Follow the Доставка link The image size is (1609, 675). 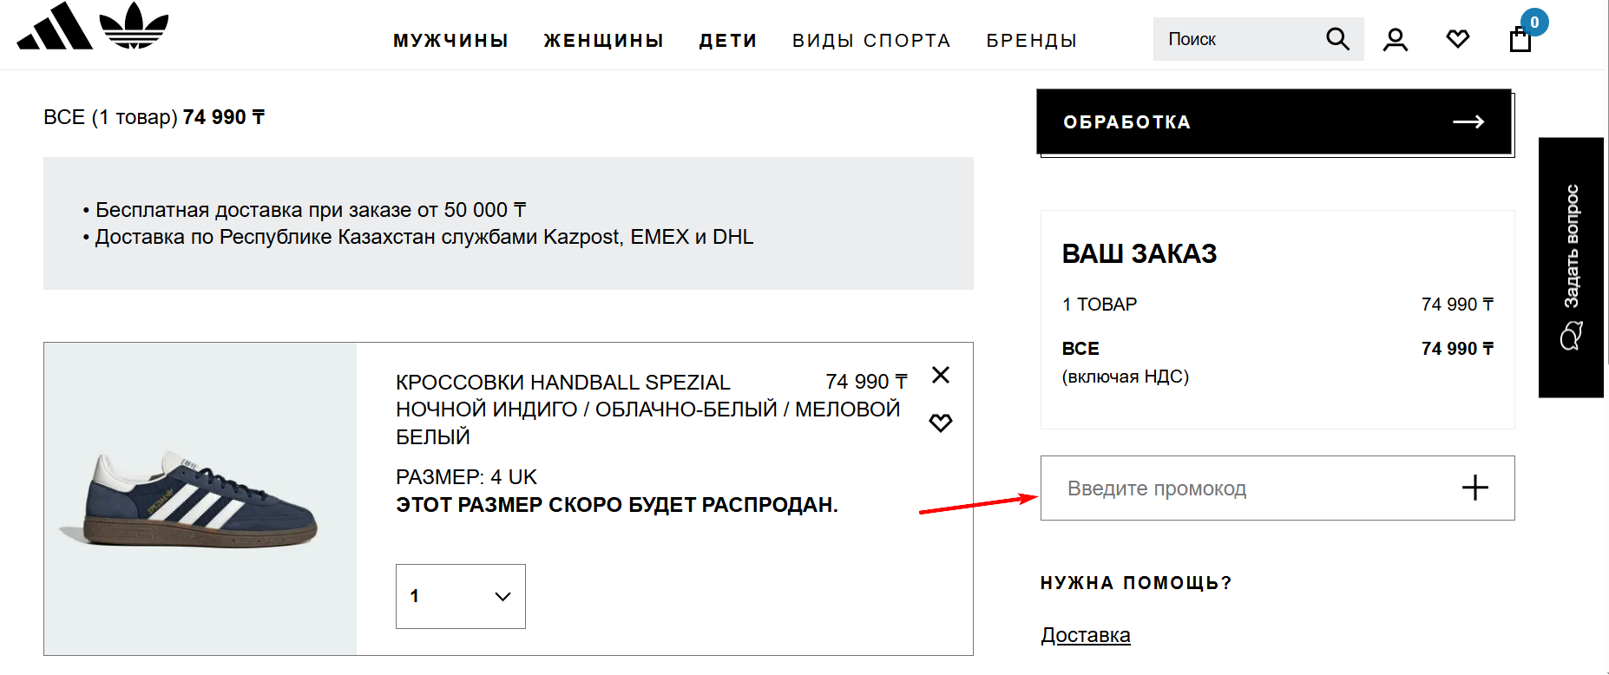1085,635
